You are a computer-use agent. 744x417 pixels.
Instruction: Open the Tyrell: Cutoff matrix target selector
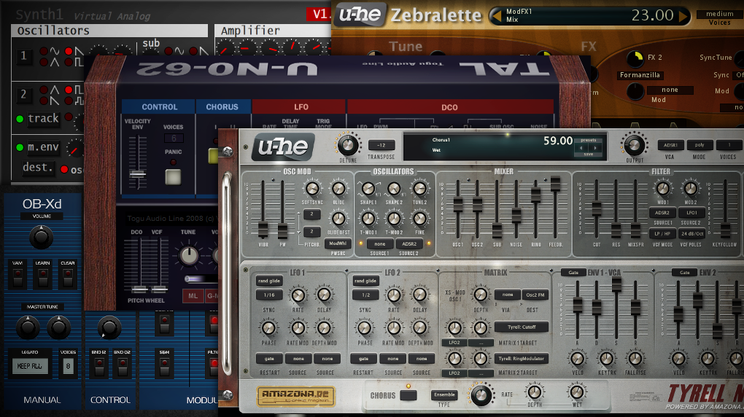[522, 327]
